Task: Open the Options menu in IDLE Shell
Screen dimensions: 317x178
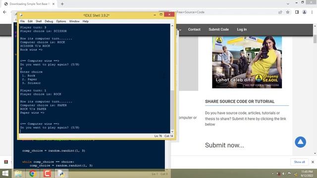Action: [61, 21]
